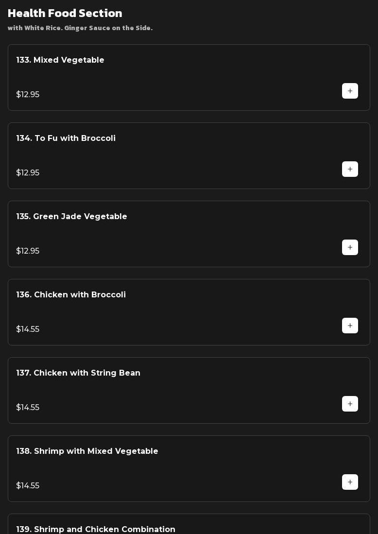Select 135. Green Jade Vegetable title

click(72, 216)
